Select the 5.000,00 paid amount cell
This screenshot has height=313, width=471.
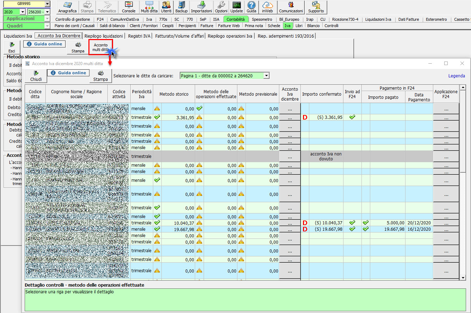388,223
